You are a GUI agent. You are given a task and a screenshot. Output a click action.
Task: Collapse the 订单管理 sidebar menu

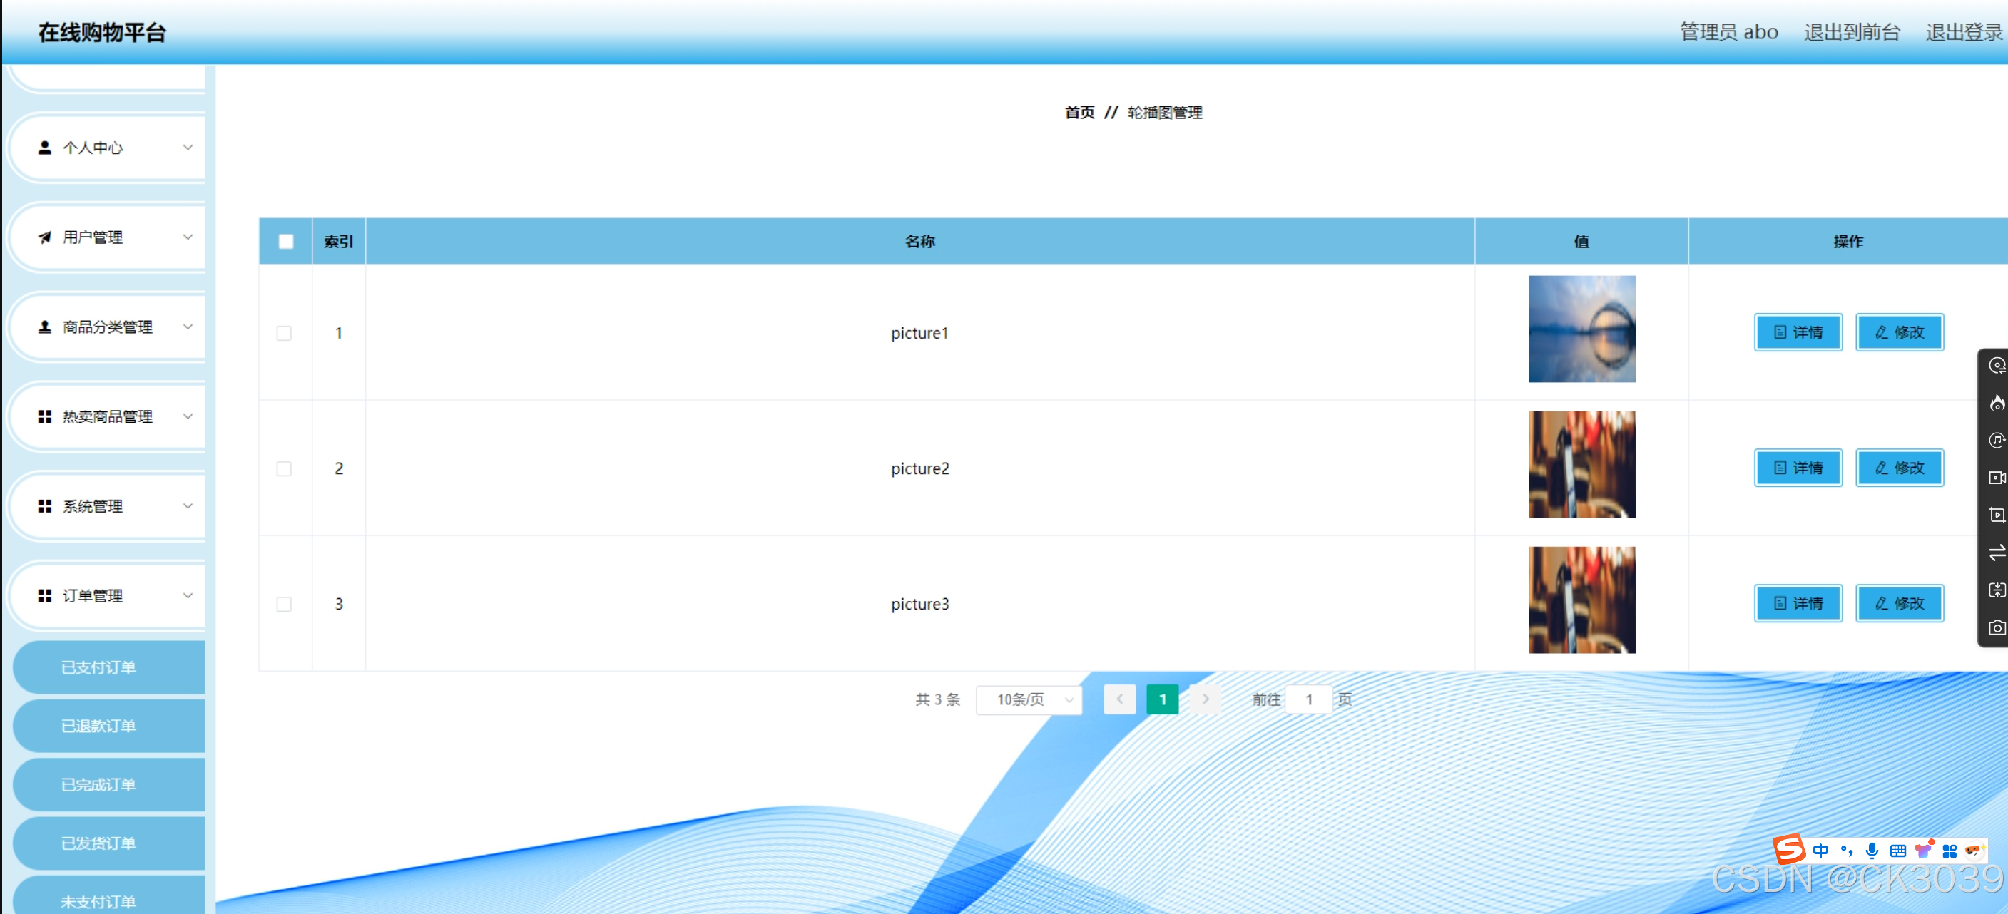click(109, 595)
